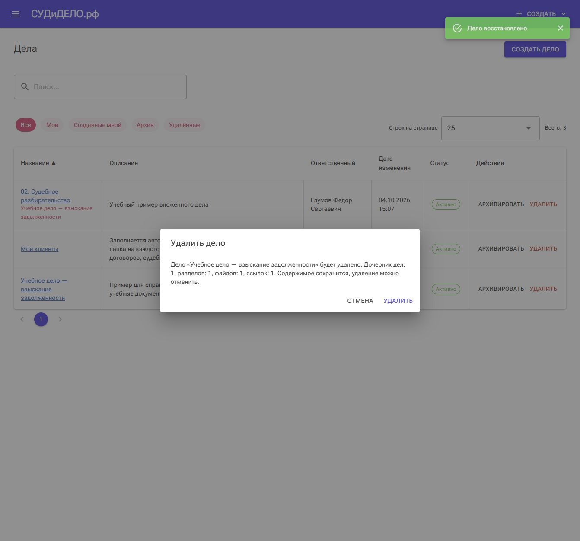
Task: Go to next page arrow
Action: click(x=60, y=319)
